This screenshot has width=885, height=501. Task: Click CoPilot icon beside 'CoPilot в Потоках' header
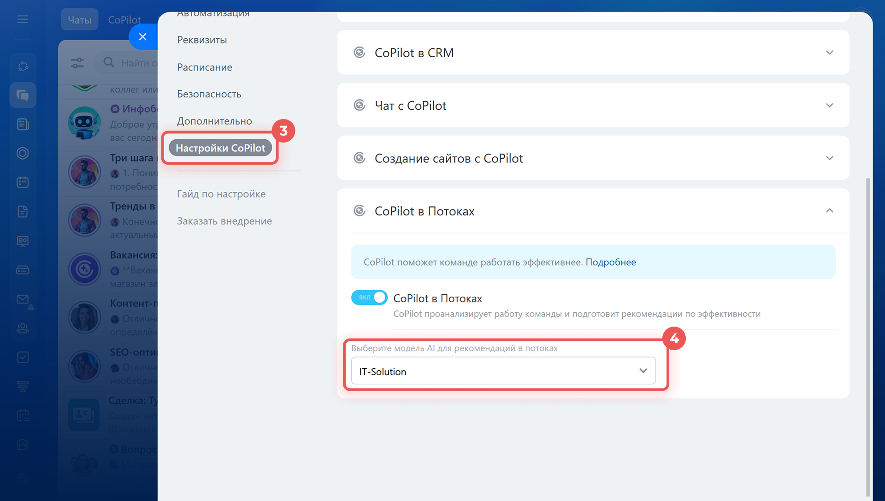(x=360, y=211)
